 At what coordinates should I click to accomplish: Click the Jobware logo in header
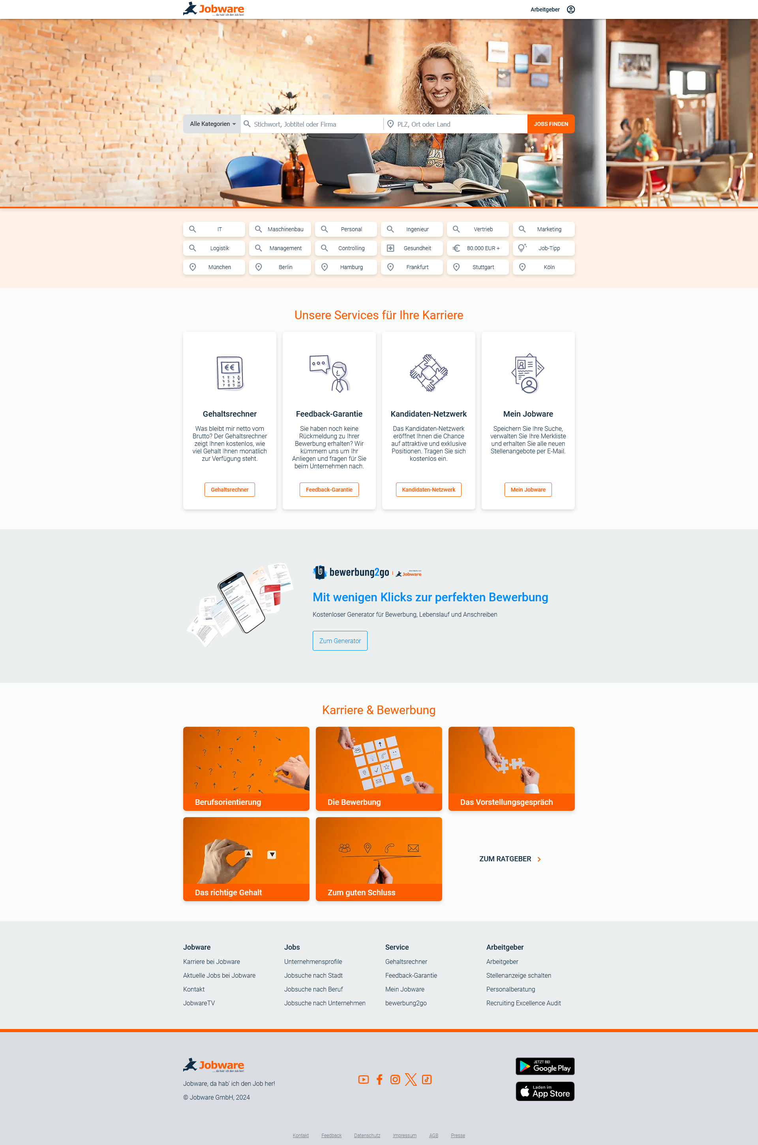tap(214, 9)
